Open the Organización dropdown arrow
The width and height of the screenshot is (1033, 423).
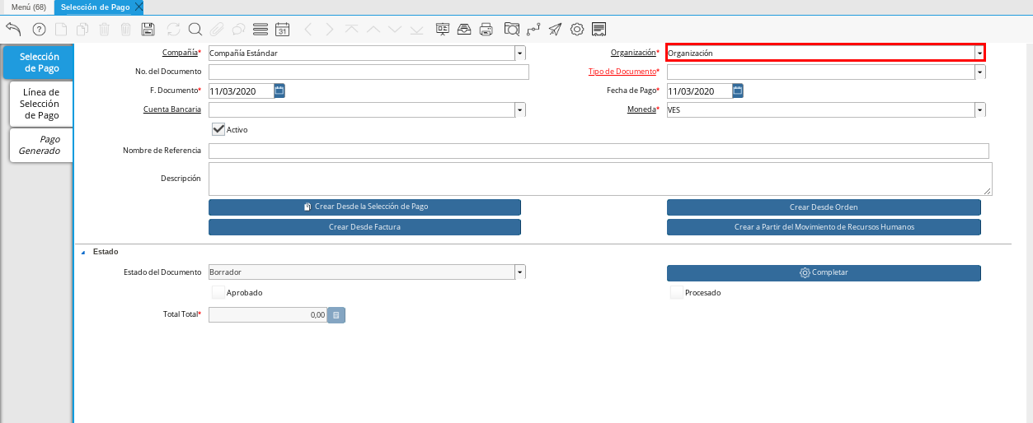tap(979, 53)
